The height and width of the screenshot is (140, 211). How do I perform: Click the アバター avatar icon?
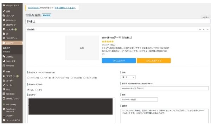[4, 116]
